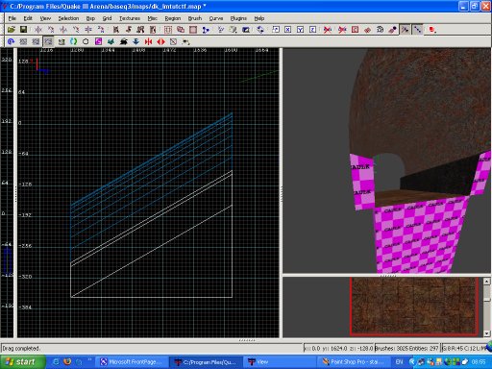Image resolution: width=492 pixels, height=369 pixels.
Task: Click the 'Brushes: 3025 Entities: 297' status text
Action: [406, 348]
